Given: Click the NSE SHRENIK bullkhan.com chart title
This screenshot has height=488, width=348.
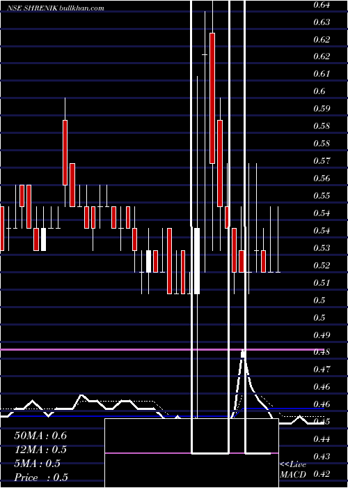Looking at the screenshot, I should tap(55, 8).
